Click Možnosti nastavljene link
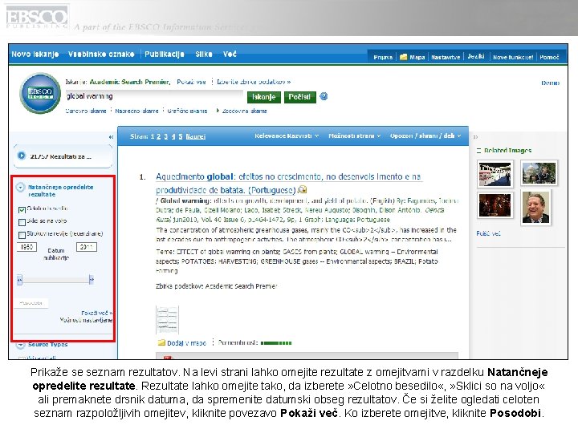The width and height of the screenshot is (578, 433). pos(86,320)
